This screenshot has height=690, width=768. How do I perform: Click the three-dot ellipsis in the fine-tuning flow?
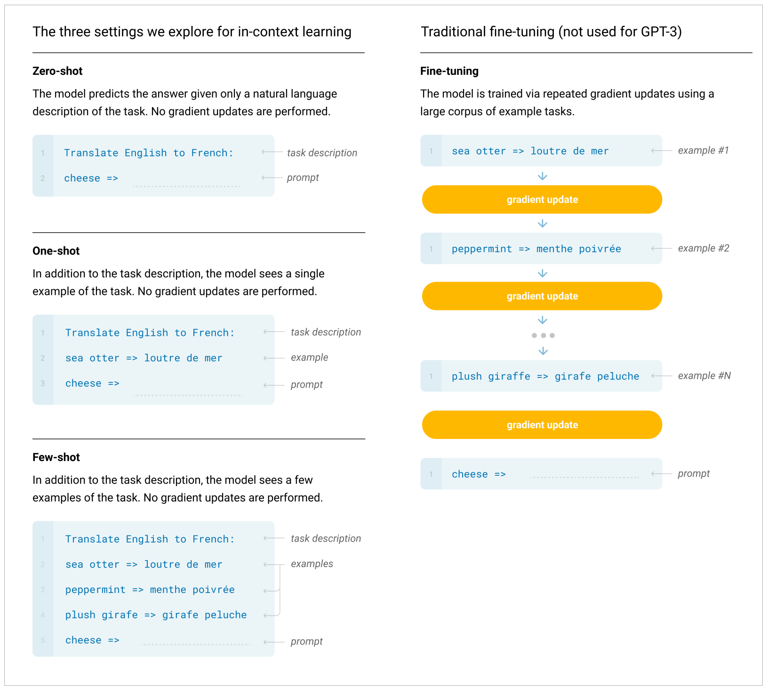543,335
